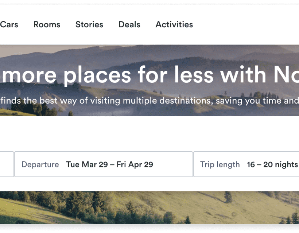This screenshot has height=233, width=299.
Task: Select Stories from the top navigation
Action: pyautogui.click(x=89, y=24)
